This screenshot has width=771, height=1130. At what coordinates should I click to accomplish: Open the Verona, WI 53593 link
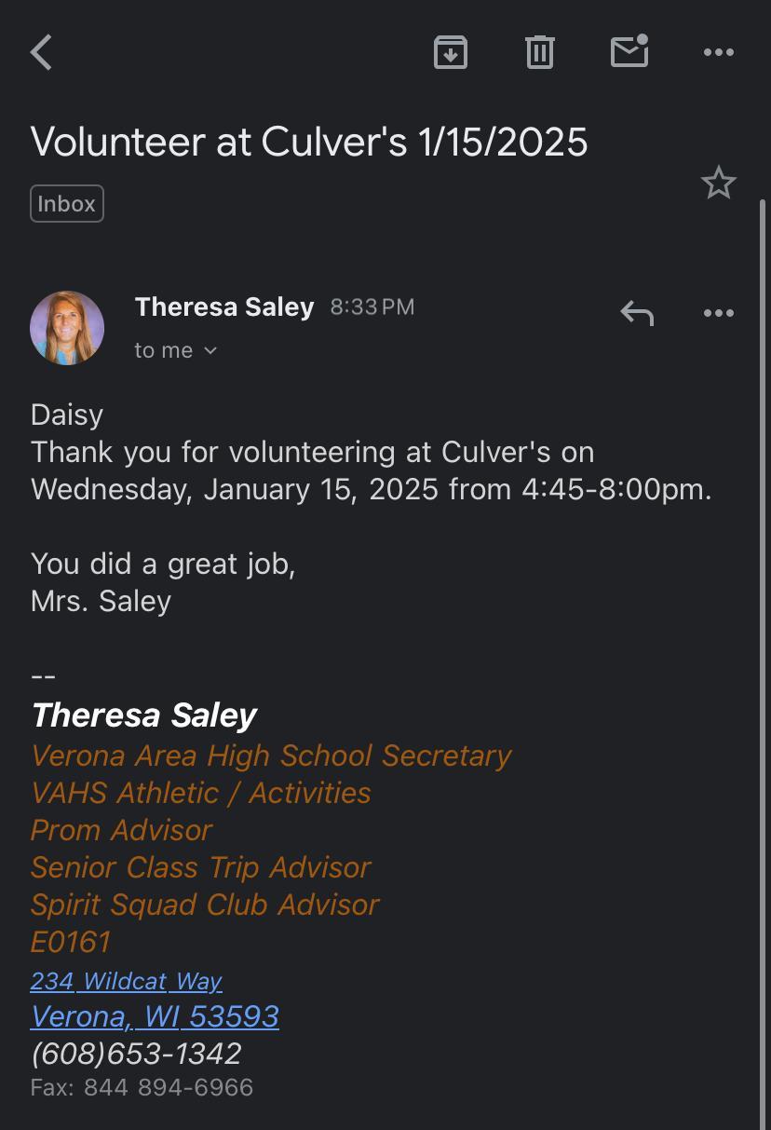pyautogui.click(x=155, y=1015)
